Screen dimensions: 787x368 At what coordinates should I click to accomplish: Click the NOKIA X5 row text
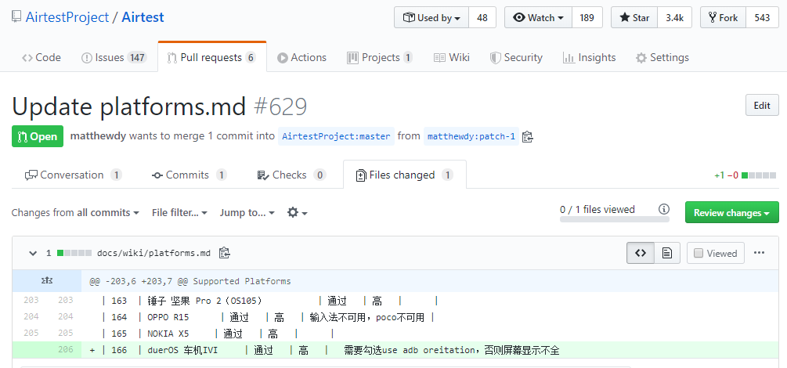(168, 334)
